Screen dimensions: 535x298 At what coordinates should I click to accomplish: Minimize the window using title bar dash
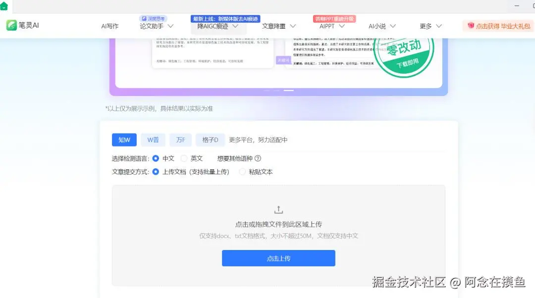[517, 6]
